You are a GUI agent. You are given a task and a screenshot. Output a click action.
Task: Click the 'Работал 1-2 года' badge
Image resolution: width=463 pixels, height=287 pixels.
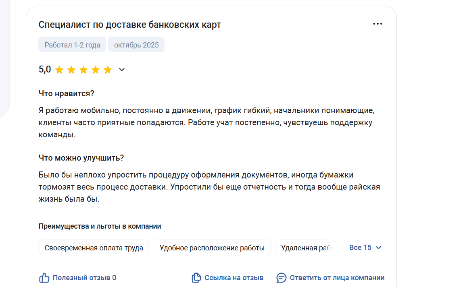pyautogui.click(x=72, y=45)
